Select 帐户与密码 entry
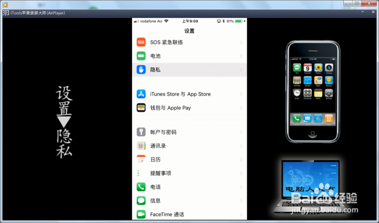The height and width of the screenshot is (223, 379). (x=189, y=132)
